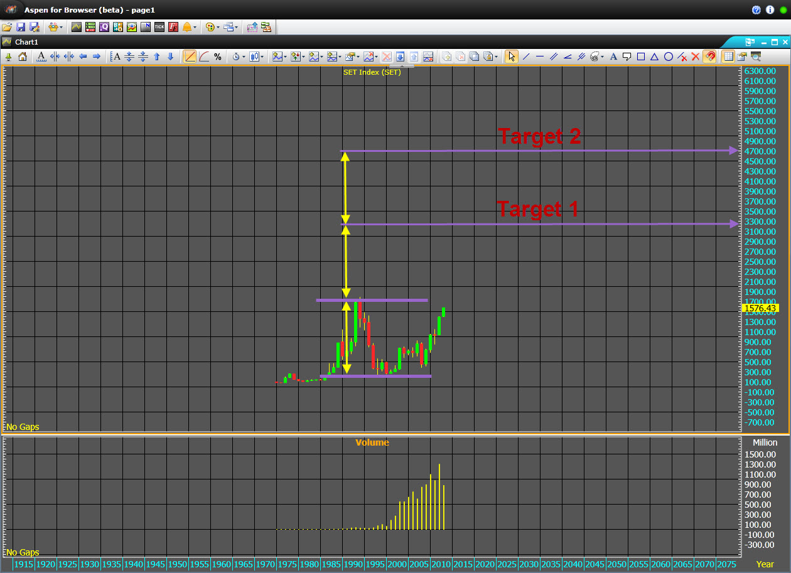
Task: Save page with blue floppy icon
Action: coord(21,27)
